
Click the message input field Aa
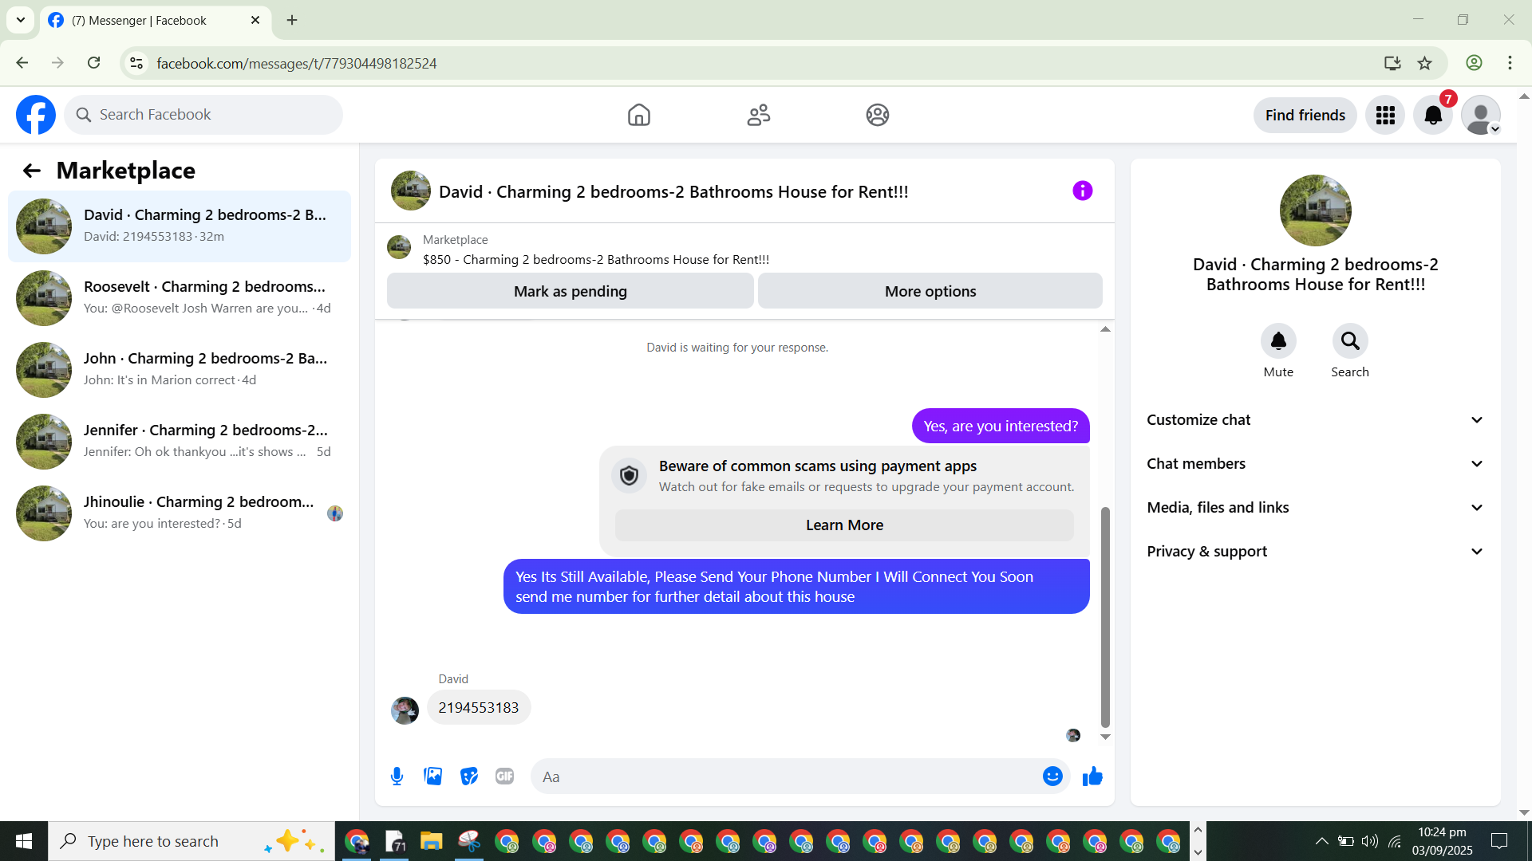pos(786,776)
